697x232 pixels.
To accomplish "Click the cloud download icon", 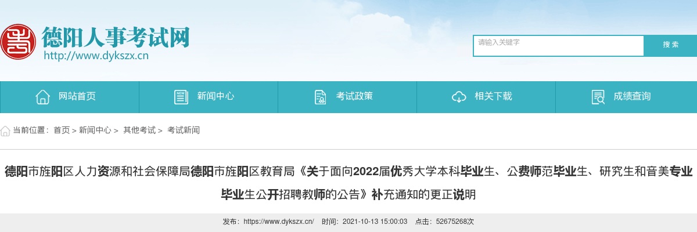I will coord(459,97).
